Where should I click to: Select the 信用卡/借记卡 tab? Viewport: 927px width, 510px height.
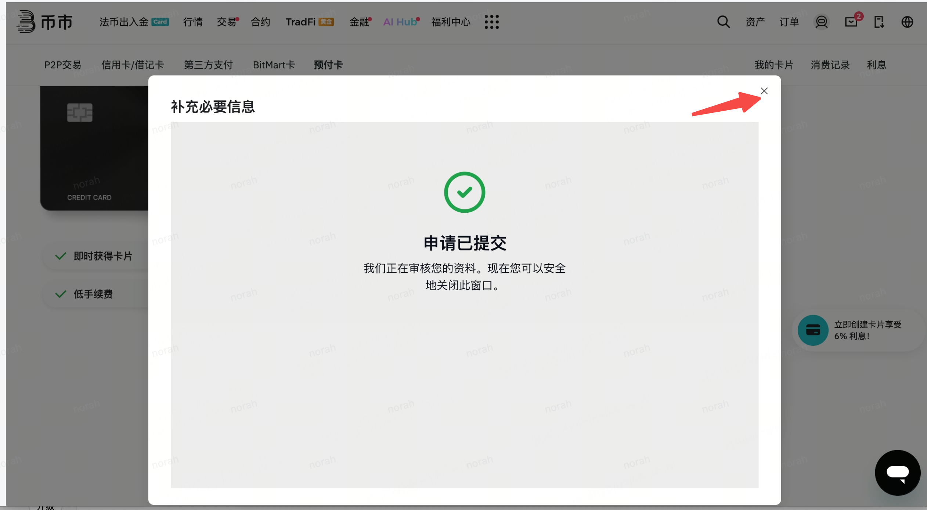coord(133,65)
